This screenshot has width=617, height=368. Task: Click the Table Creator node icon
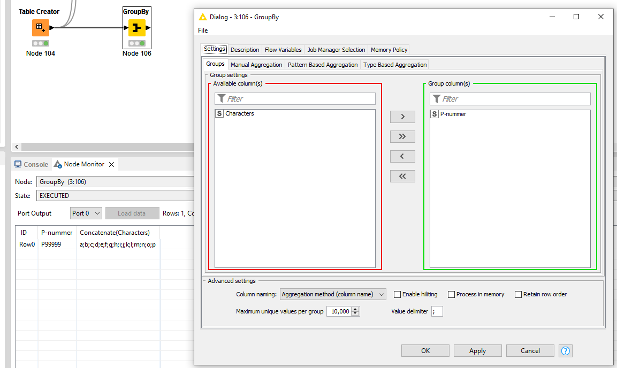[x=40, y=28]
